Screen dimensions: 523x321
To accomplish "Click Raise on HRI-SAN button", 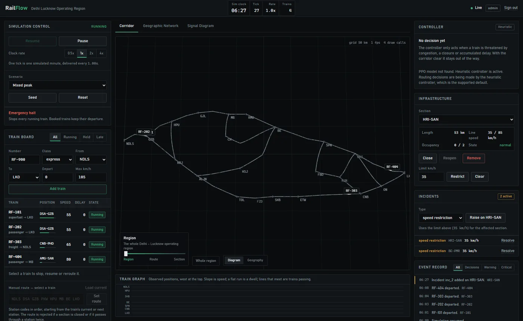I will click(485, 218).
